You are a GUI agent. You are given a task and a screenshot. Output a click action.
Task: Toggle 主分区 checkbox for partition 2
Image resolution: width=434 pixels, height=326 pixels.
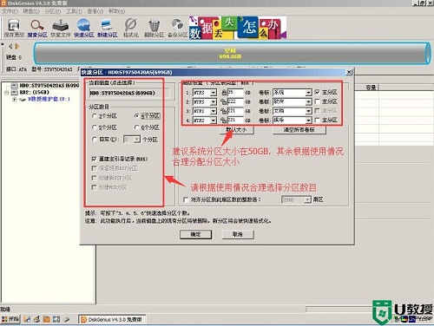click(318, 101)
